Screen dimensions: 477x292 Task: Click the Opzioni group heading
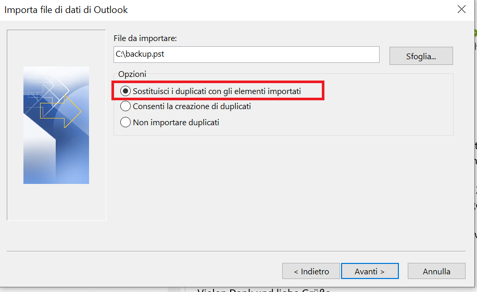tap(132, 74)
